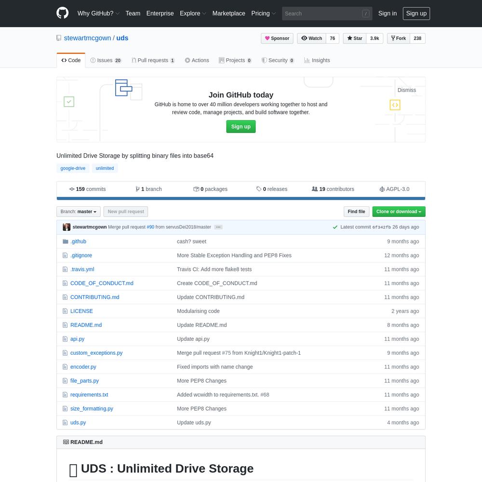Open the size_formatting.py file

92,409
